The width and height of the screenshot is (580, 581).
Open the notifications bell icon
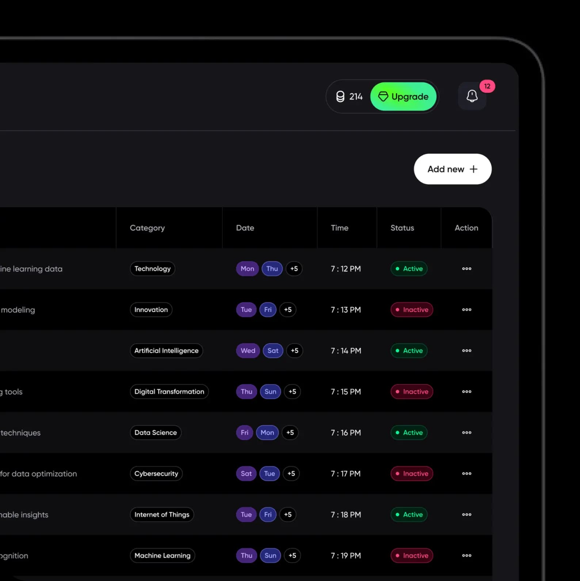472,96
